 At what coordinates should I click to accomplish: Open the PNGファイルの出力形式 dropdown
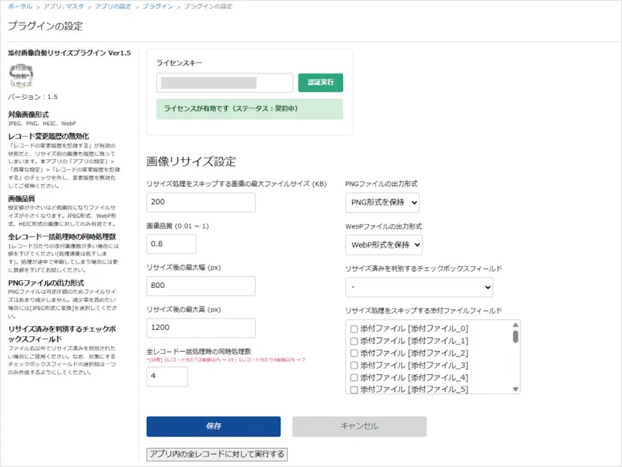[383, 204]
